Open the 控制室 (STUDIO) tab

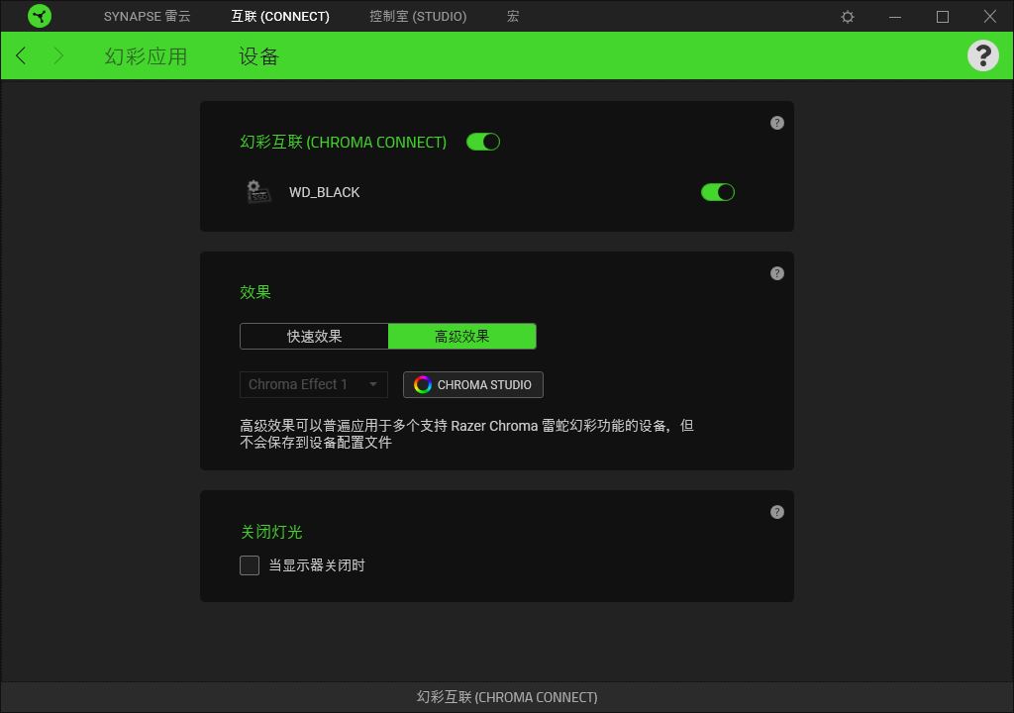(x=418, y=16)
